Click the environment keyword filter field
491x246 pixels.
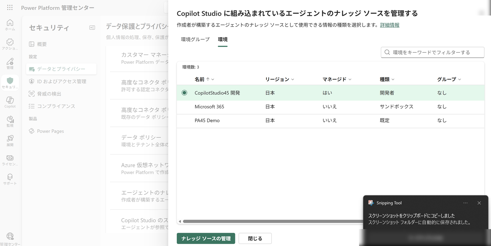(x=432, y=52)
